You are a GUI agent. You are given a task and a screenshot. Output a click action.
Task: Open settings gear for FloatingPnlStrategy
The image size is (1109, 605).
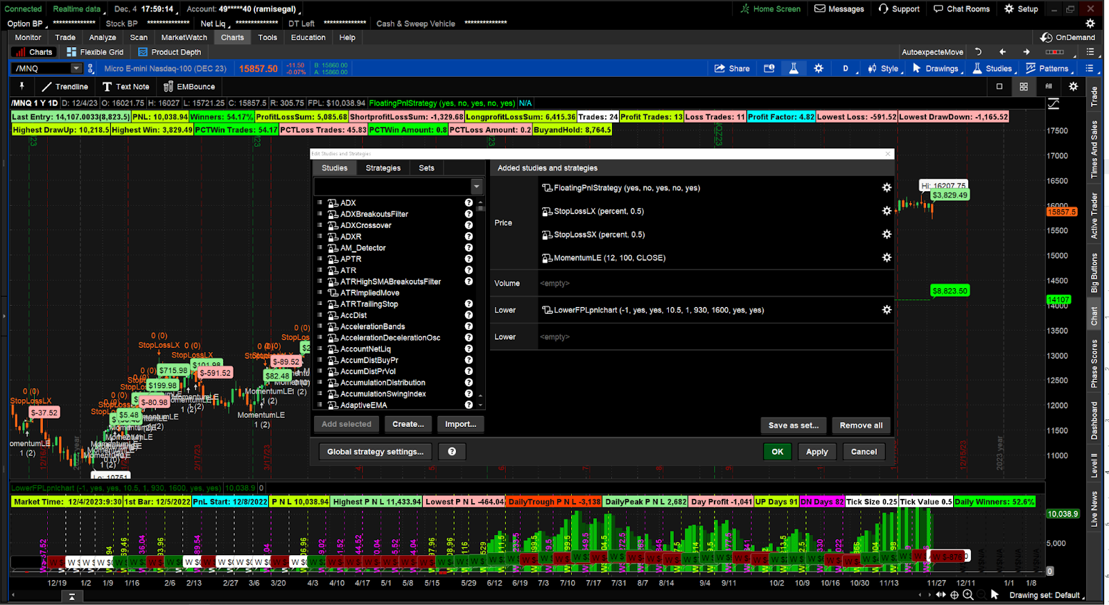click(886, 188)
